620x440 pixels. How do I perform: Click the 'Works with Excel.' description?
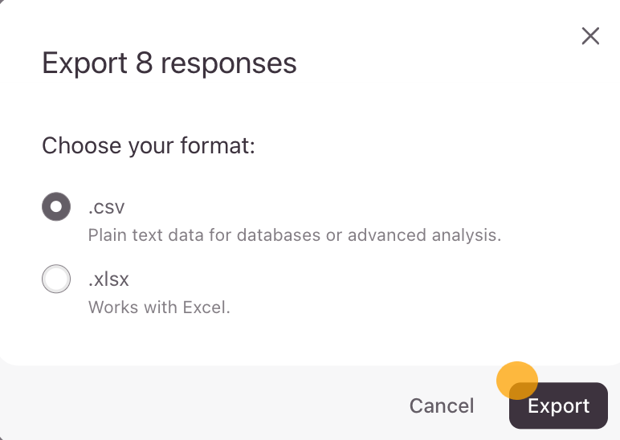click(x=159, y=308)
